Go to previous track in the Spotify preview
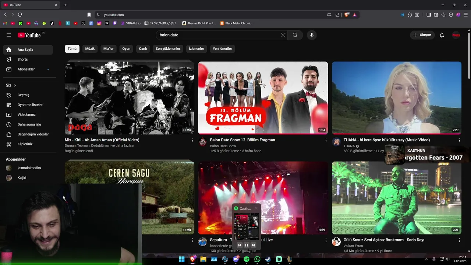The image size is (471, 265). [240, 245]
